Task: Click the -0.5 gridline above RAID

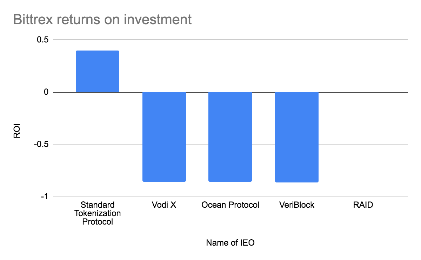Action: coord(363,144)
